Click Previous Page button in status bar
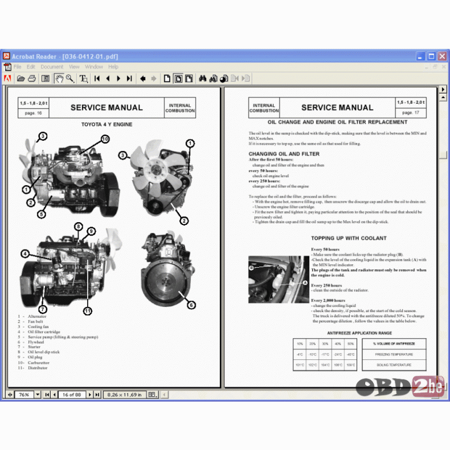 click(x=55, y=395)
